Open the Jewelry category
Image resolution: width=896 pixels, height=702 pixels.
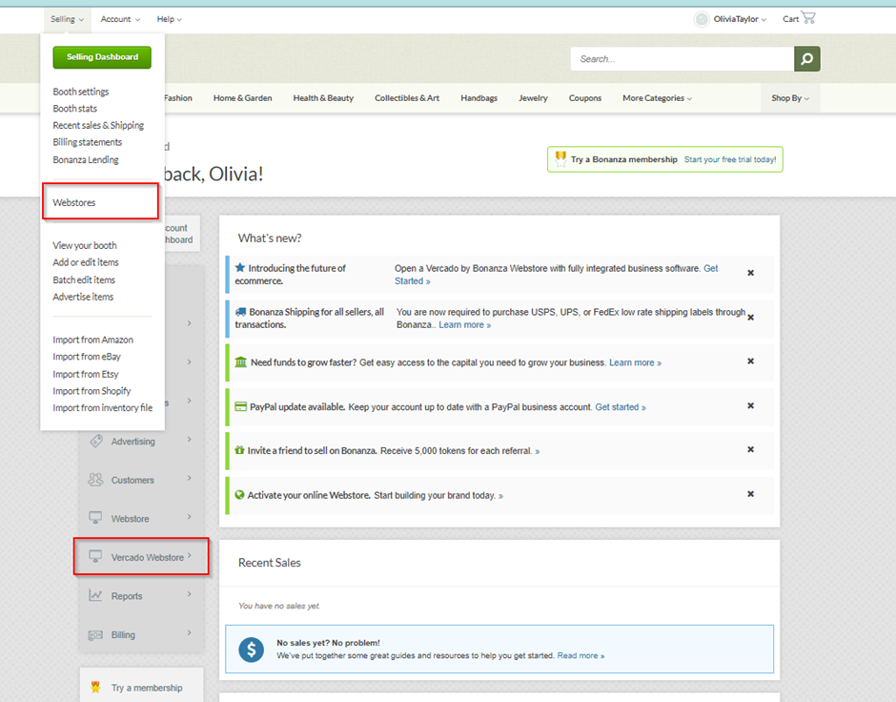533,97
